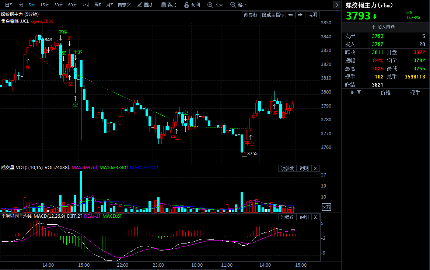430x270 pixels.
Task: Switch to the 15分 timeframe tab
Action: (x=45, y=5)
